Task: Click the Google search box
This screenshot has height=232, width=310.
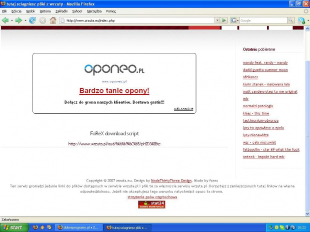Action: click(263, 20)
